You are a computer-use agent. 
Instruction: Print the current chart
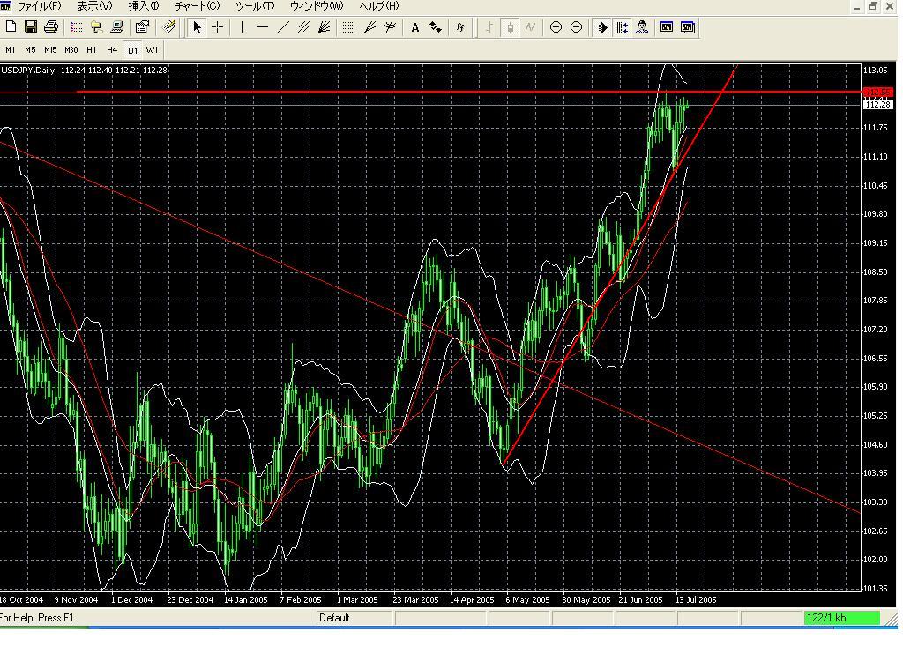pos(51,27)
